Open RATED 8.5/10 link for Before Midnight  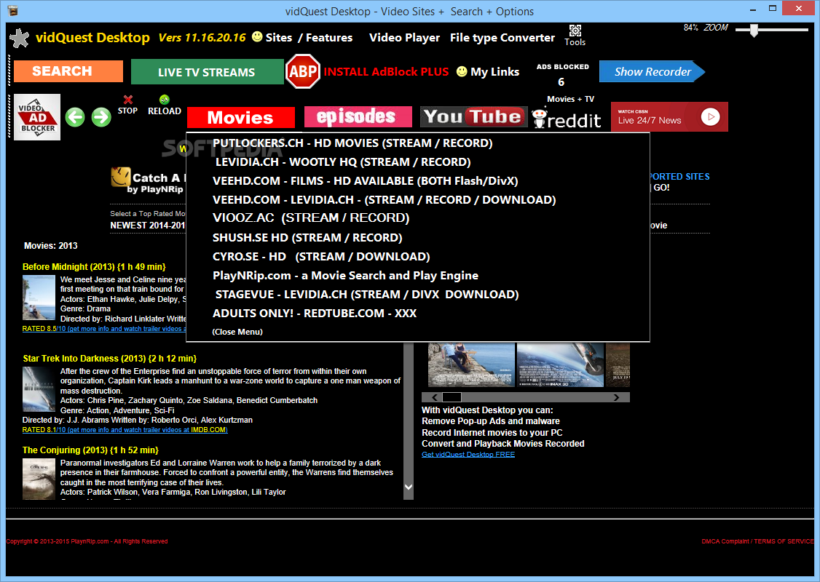(x=104, y=329)
